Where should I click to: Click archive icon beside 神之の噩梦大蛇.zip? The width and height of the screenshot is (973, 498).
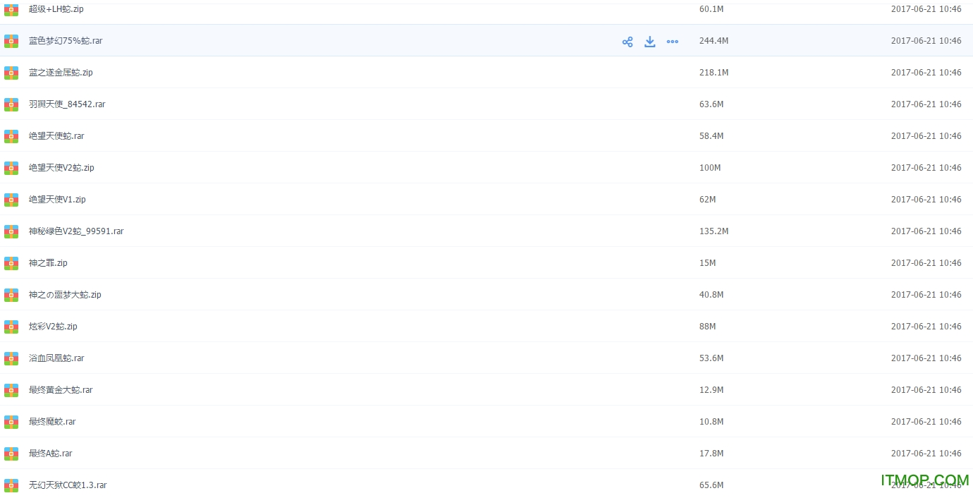(x=11, y=295)
